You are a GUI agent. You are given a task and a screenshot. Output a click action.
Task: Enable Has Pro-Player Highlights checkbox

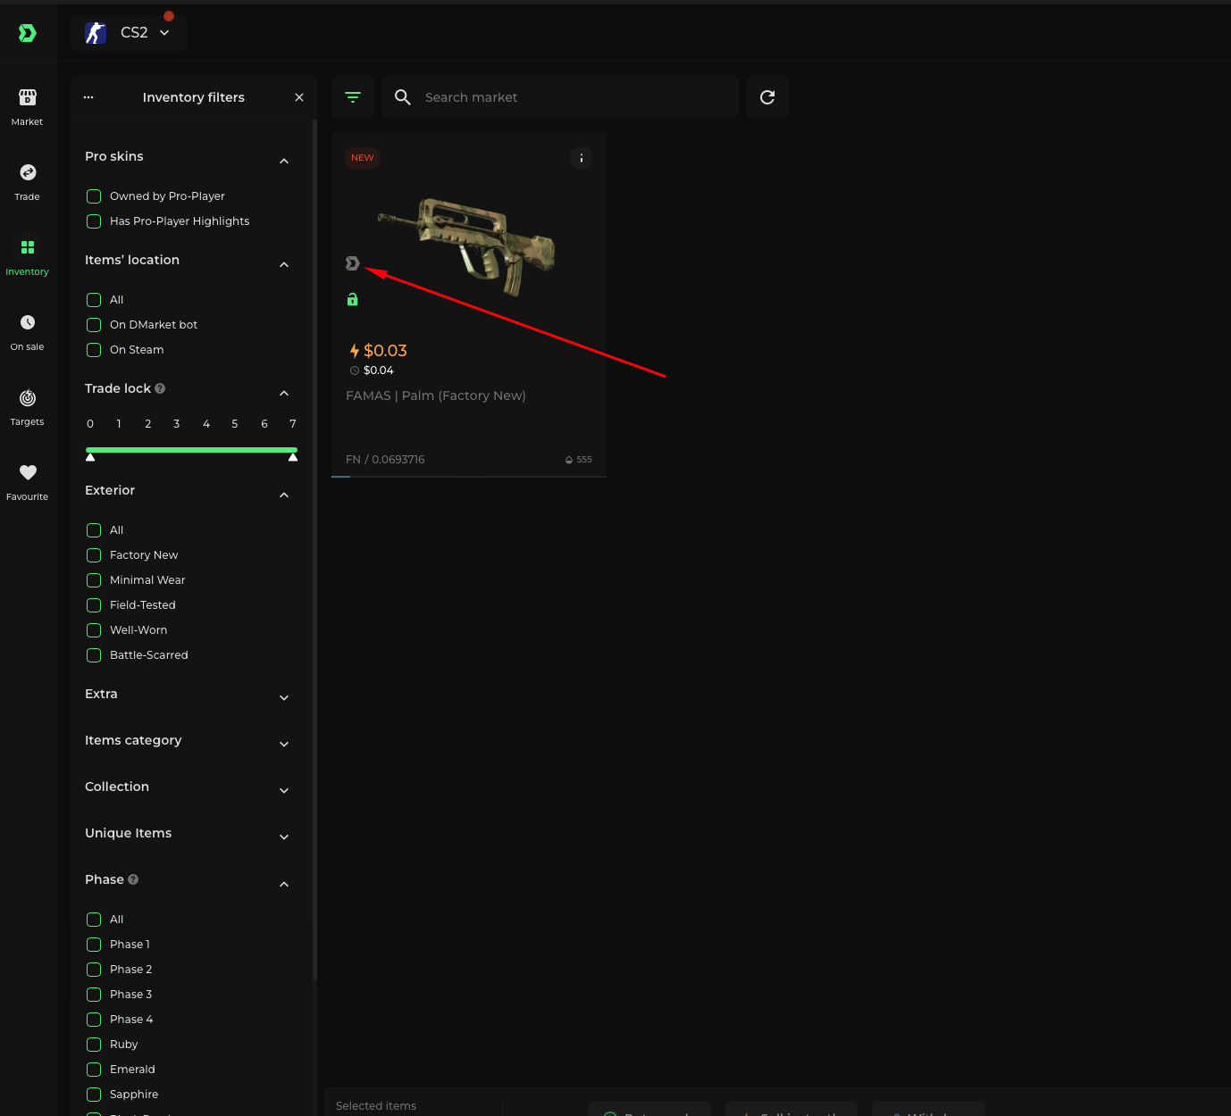(94, 221)
